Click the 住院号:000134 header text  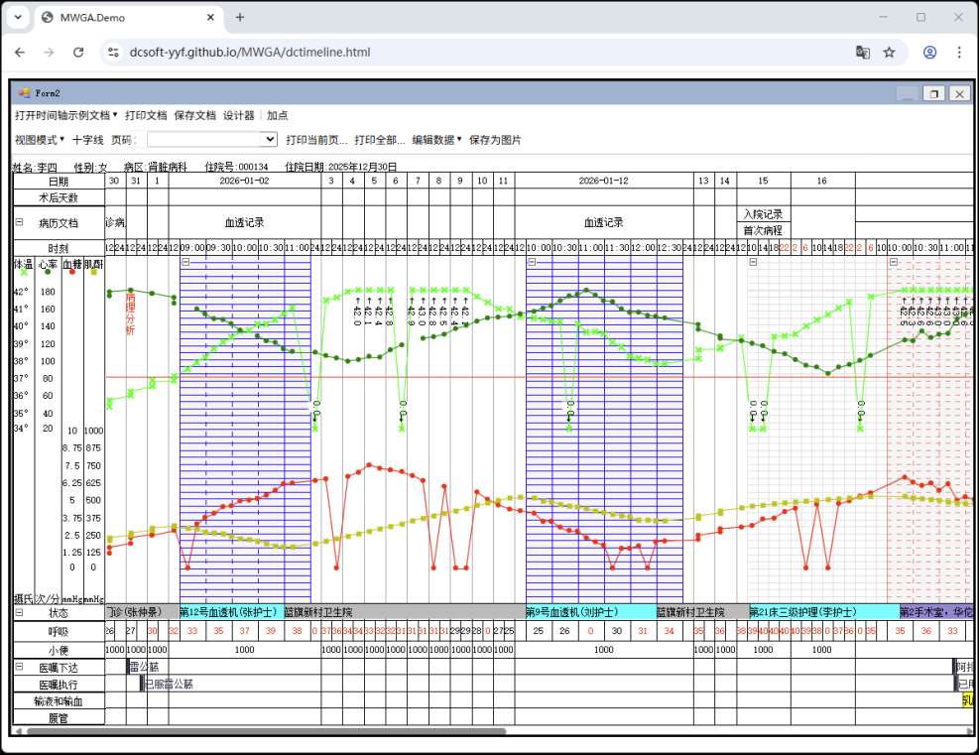pyautogui.click(x=236, y=167)
